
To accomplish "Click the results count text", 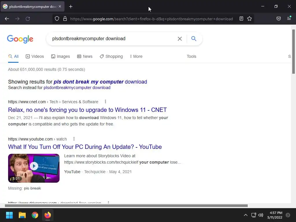I will (47, 69).
